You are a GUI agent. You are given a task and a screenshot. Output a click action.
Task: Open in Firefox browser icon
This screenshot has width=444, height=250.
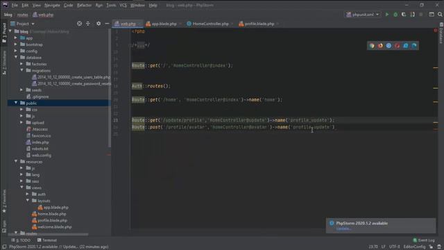[x=380, y=46]
